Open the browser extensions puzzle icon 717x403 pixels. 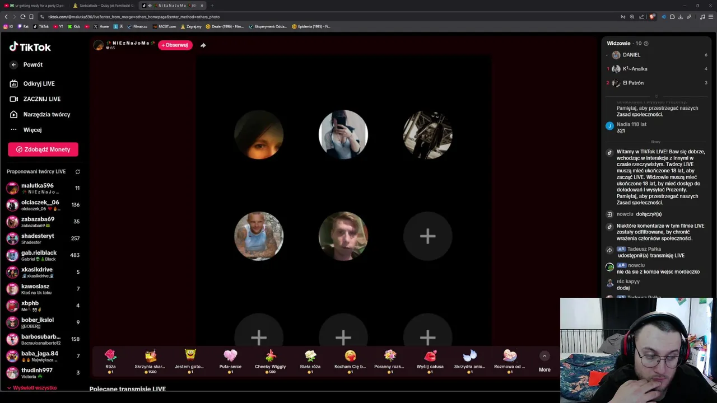coord(672,17)
